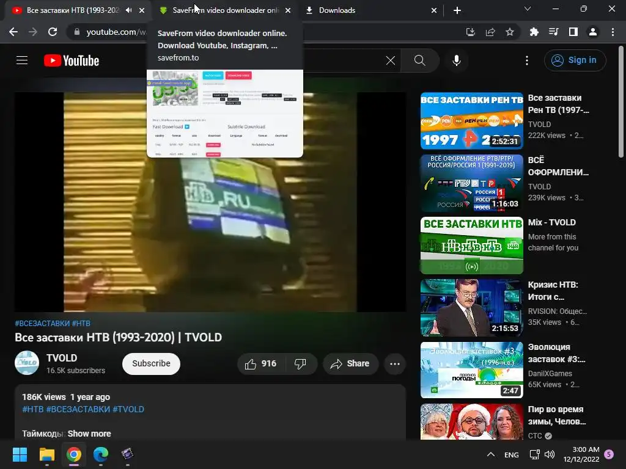
Task: Open Chrome extensions puzzle icon
Action: click(534, 32)
